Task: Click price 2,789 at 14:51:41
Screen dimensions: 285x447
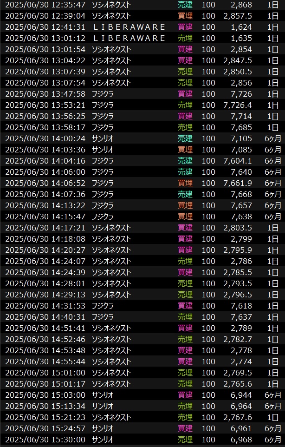Action: (241, 328)
